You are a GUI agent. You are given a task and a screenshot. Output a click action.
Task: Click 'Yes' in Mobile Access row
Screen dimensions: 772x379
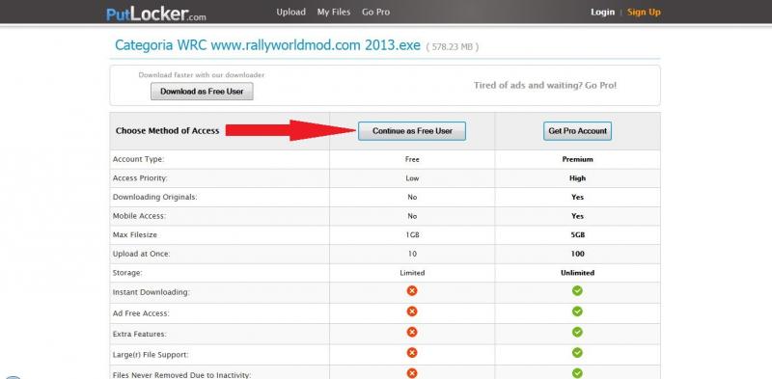coord(577,216)
